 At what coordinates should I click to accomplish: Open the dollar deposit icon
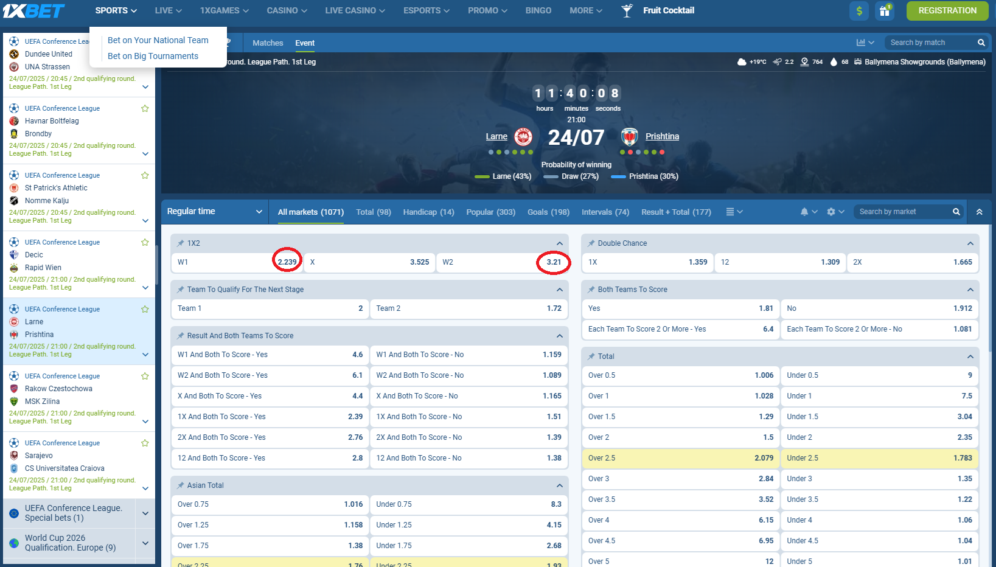pos(859,10)
